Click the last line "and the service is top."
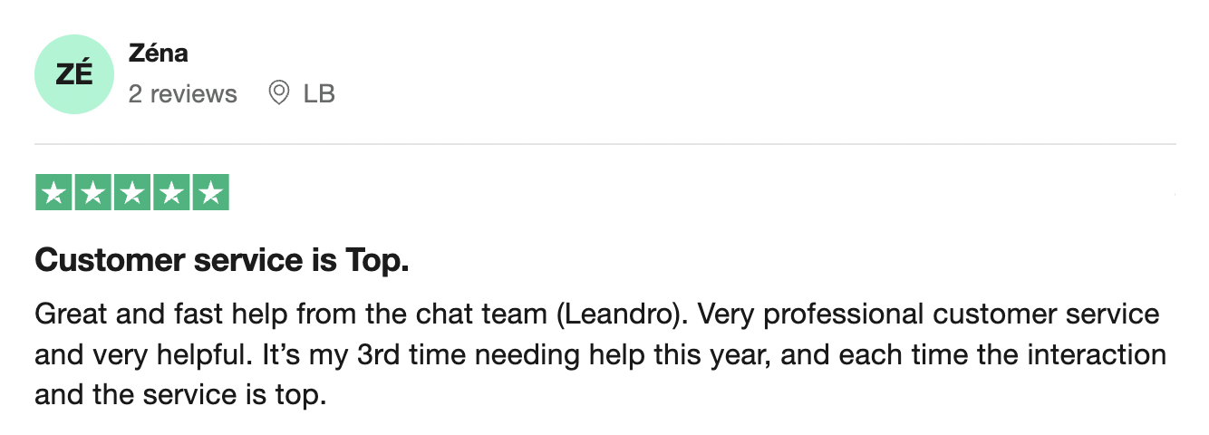The width and height of the screenshot is (1209, 435). 179,396
